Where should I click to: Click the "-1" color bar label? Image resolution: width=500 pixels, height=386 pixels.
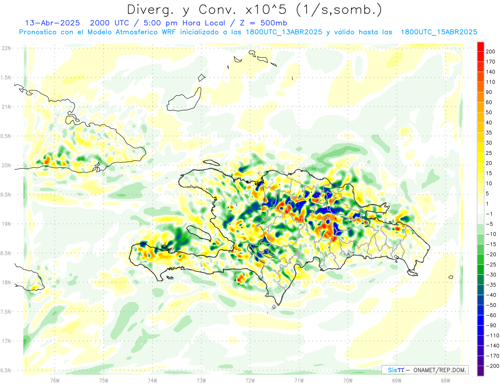489,214
